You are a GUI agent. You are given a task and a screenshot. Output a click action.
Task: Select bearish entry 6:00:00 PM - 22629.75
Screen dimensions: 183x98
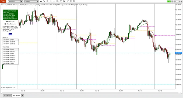click(x=10, y=55)
